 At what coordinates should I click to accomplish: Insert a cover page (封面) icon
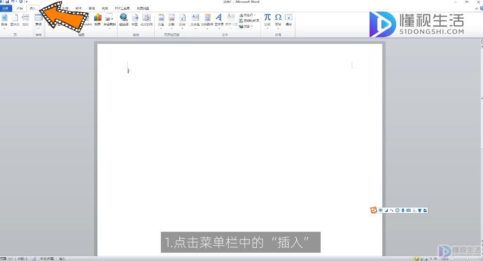pos(4,20)
